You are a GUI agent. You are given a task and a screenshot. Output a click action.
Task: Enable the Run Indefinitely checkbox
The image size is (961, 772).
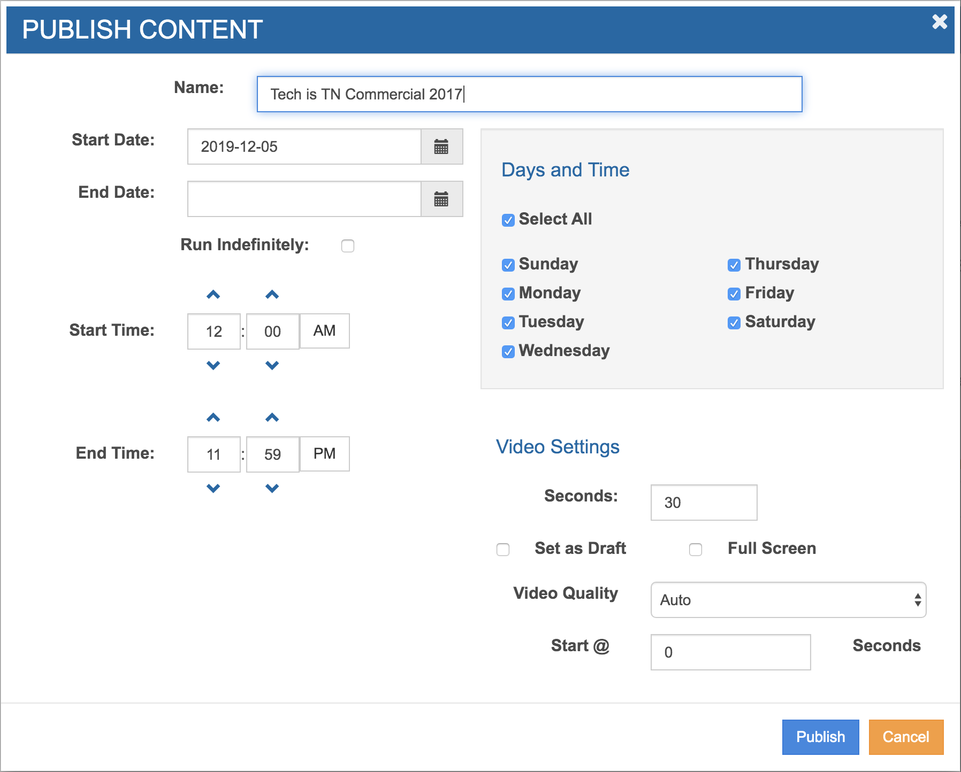(348, 246)
